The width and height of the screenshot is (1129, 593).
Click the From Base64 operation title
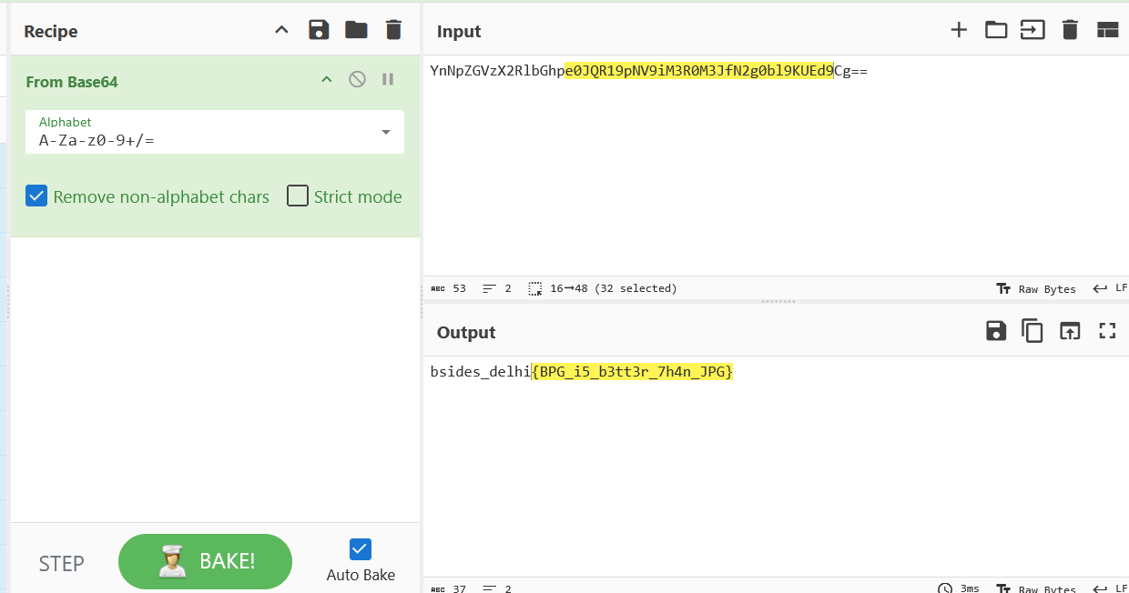pos(72,81)
